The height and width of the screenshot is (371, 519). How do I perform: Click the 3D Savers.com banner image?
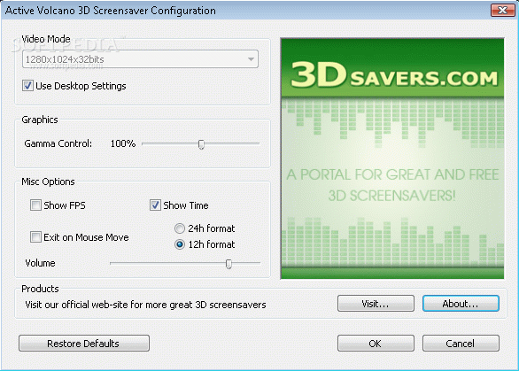[x=392, y=158]
